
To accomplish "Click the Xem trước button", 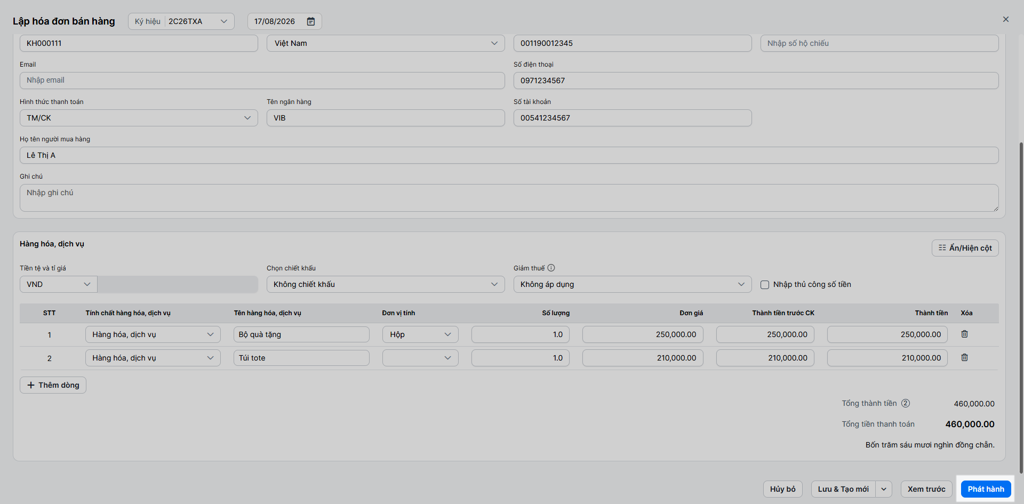I will [926, 489].
